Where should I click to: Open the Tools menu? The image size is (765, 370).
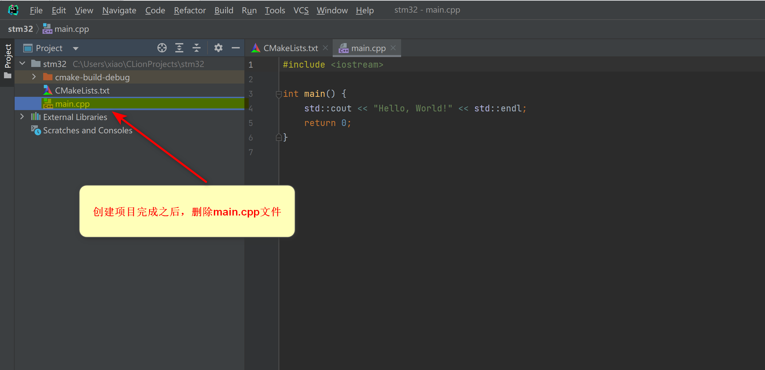(275, 10)
